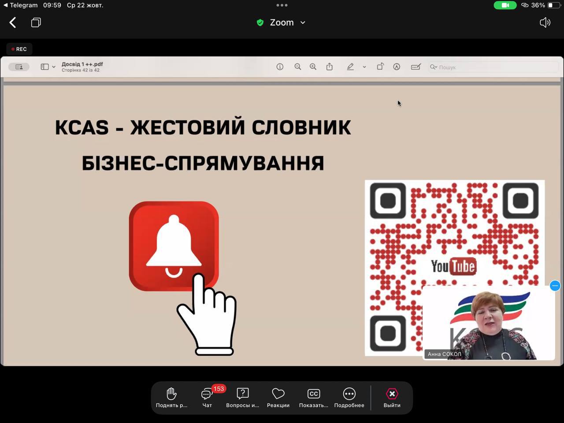The width and height of the screenshot is (564, 423).
Task: Leave the meeting with Выйти button
Action: pos(392,397)
